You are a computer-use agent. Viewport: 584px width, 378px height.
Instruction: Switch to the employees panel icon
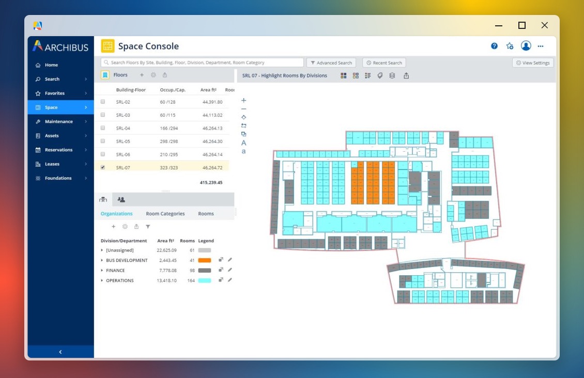(121, 199)
